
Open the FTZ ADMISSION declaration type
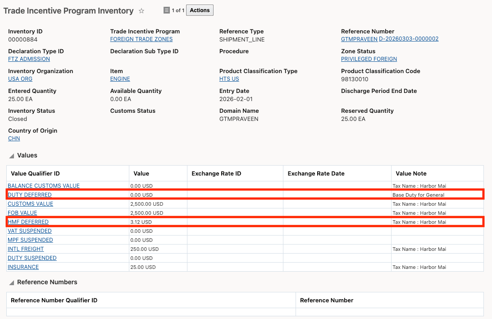coord(28,59)
